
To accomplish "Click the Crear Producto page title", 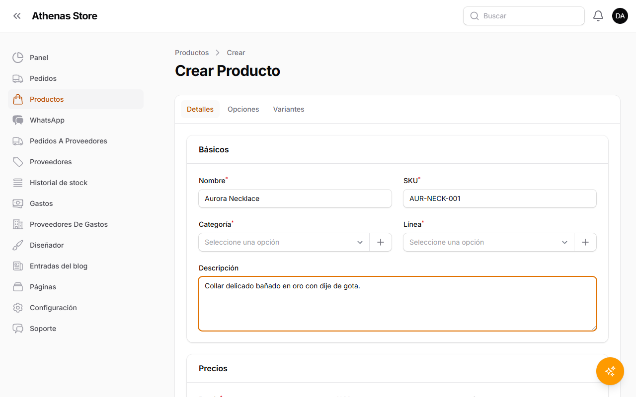I will (x=228, y=71).
